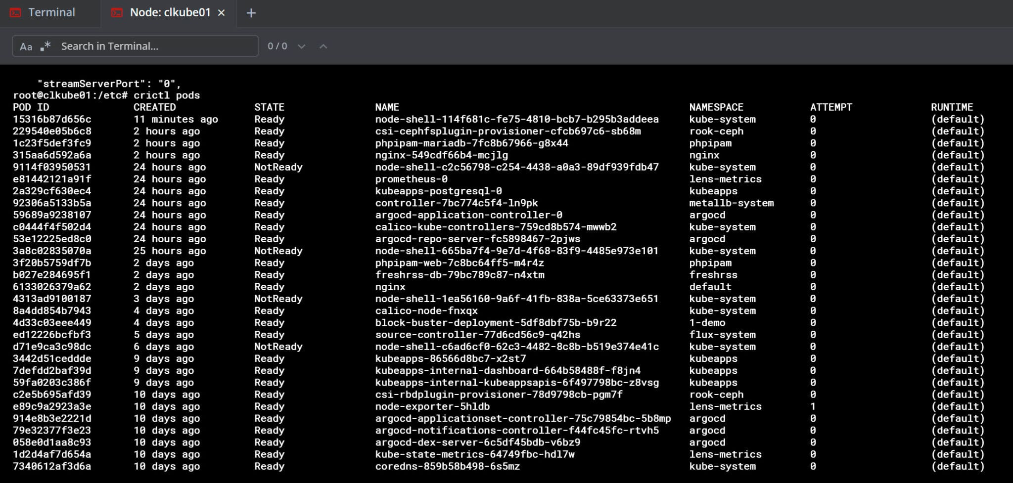Click the red terminal icon on the Terminal tab
1013x483 pixels.
coord(15,12)
